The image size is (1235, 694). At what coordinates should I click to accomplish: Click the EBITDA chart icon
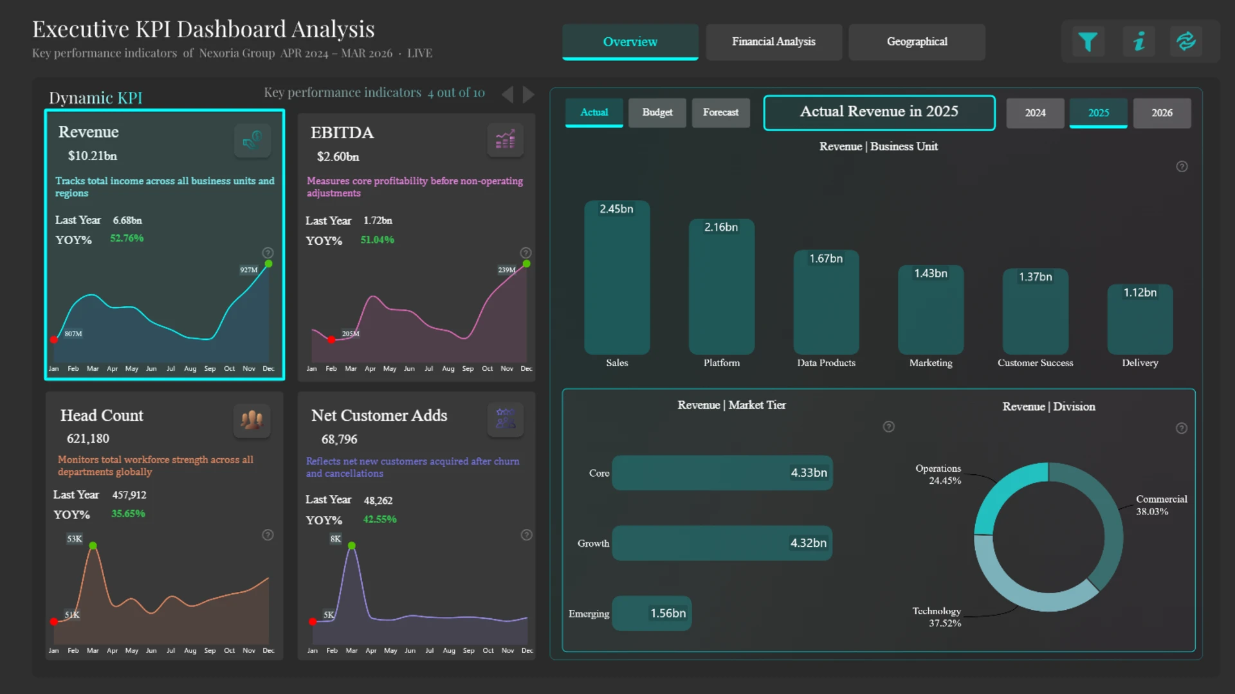(x=505, y=140)
